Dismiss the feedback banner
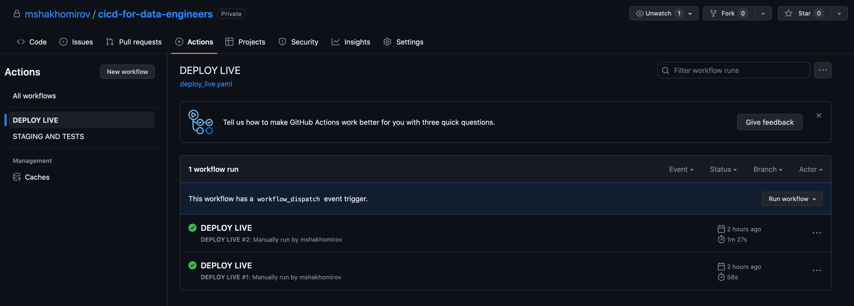The image size is (854, 306). (819, 115)
